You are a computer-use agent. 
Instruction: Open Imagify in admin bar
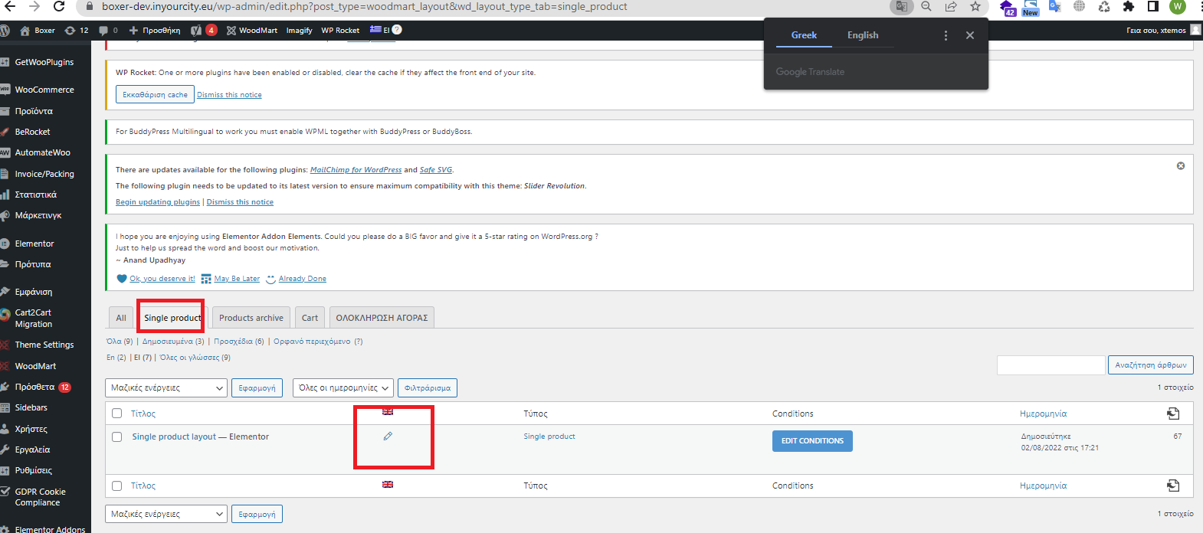(299, 31)
